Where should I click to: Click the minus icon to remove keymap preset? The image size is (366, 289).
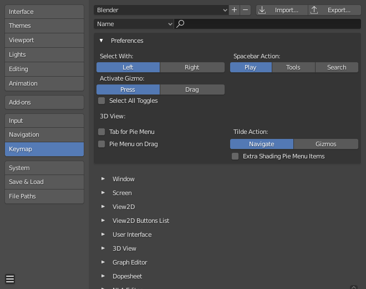click(x=246, y=10)
